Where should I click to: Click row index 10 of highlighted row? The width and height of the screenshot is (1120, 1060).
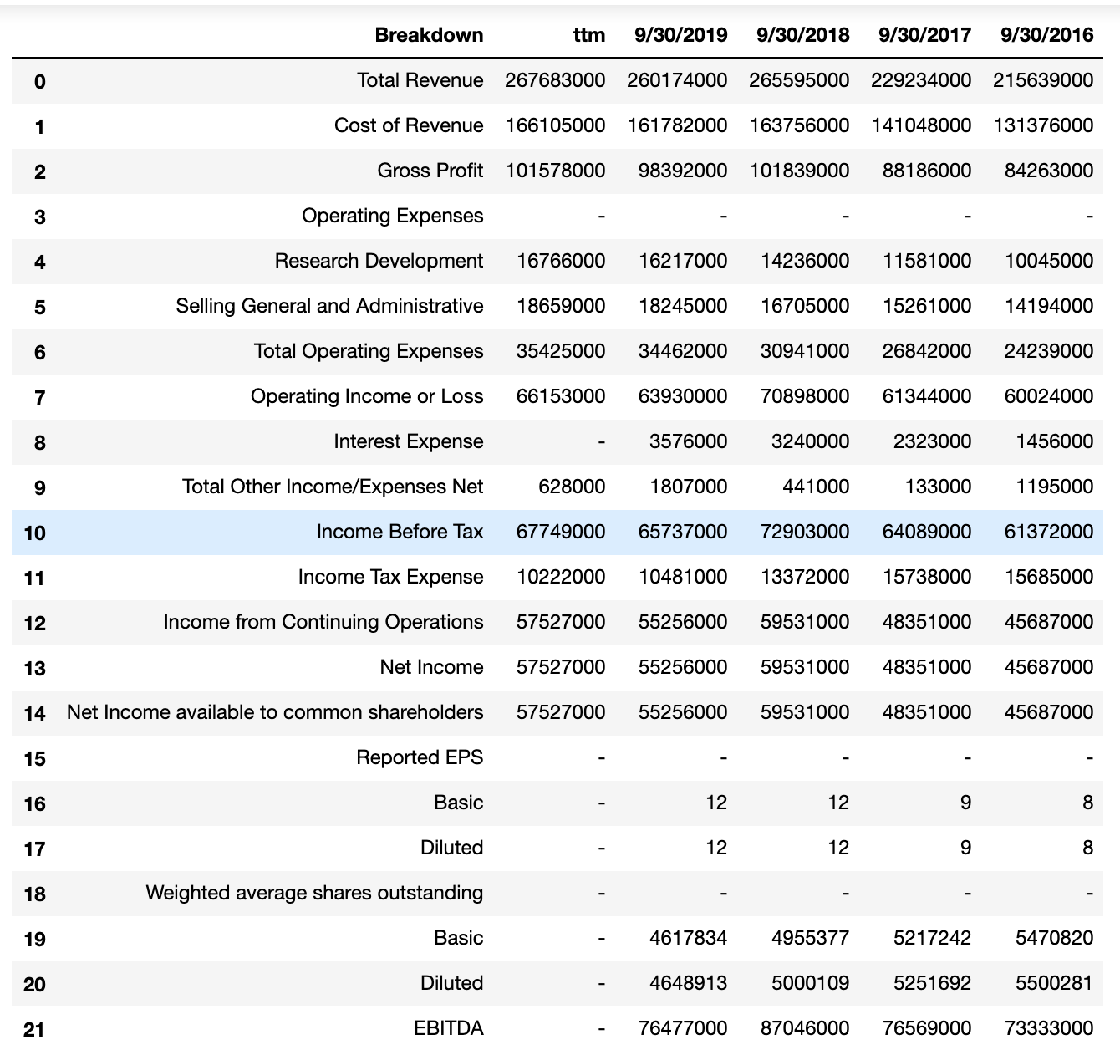click(x=34, y=533)
